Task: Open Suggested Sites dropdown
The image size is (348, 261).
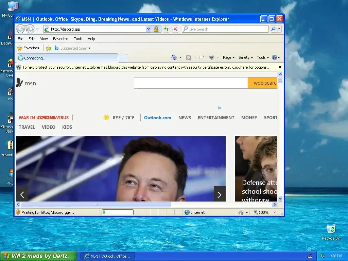Action: point(73,48)
